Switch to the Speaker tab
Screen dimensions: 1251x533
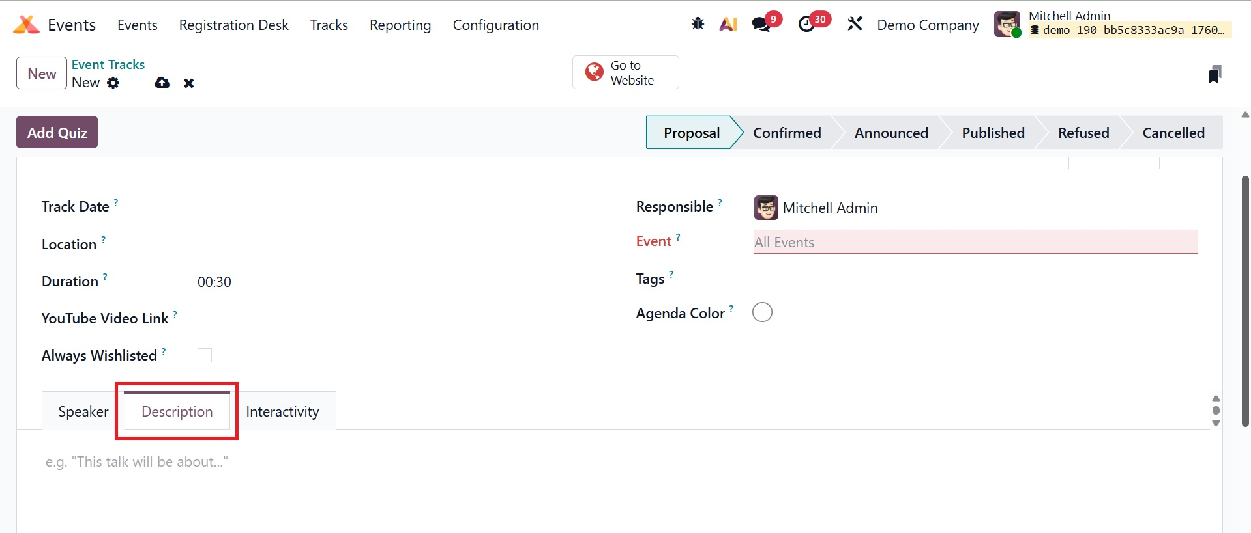point(83,411)
